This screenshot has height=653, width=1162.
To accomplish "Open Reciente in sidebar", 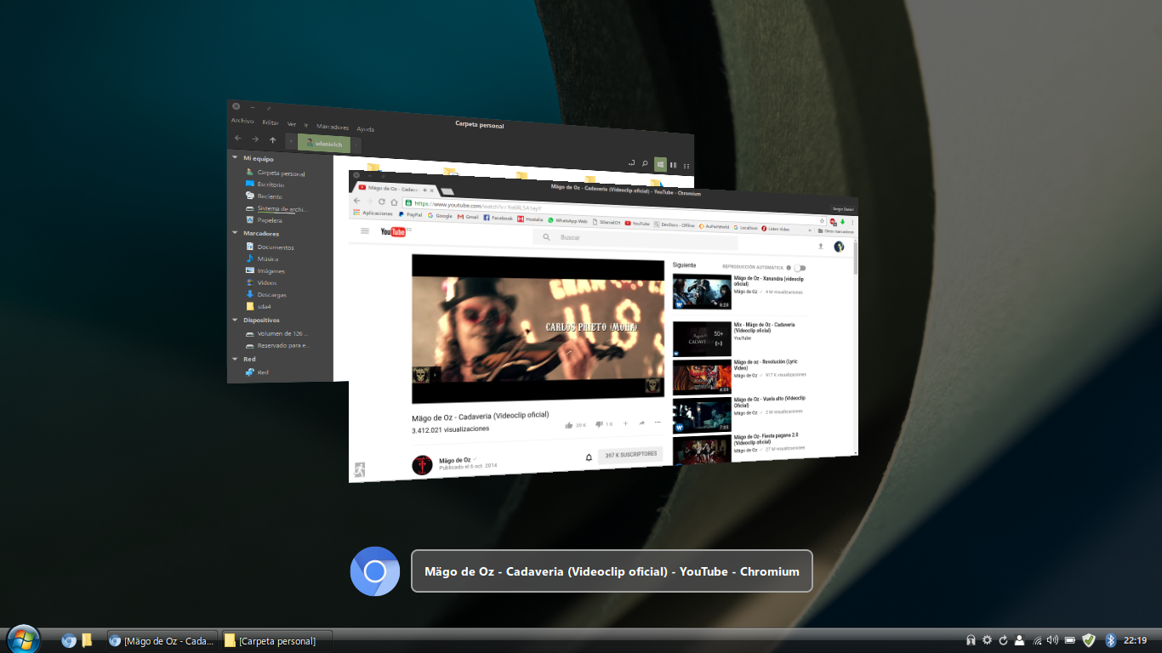I will (x=263, y=196).
